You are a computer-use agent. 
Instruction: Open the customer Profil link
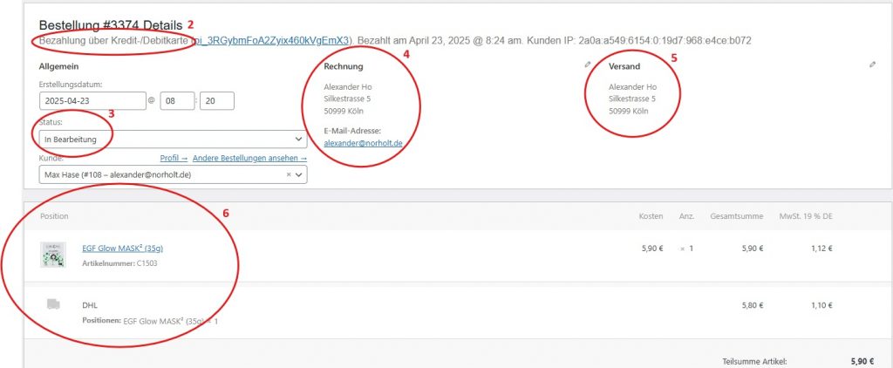(174, 159)
